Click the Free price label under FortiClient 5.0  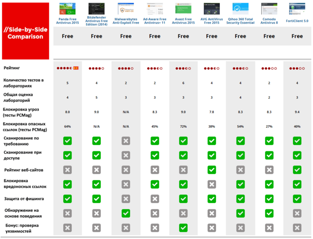coord(297,36)
